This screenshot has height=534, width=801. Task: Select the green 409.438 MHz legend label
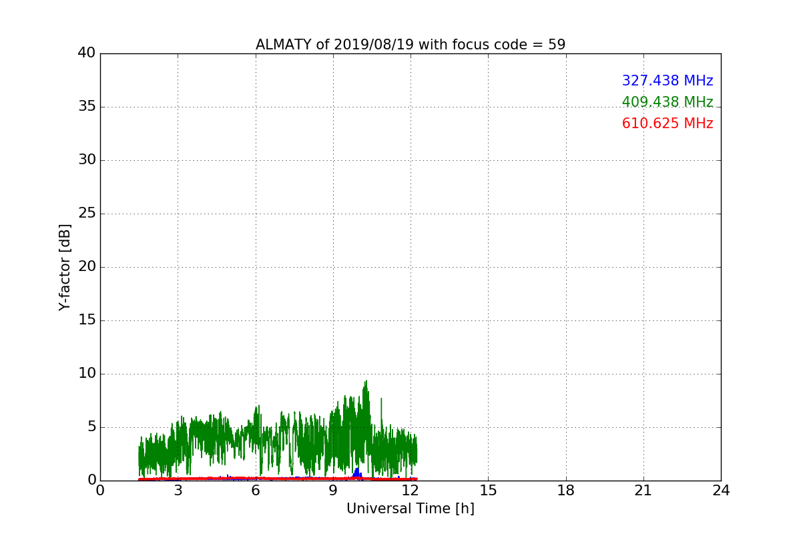667,102
